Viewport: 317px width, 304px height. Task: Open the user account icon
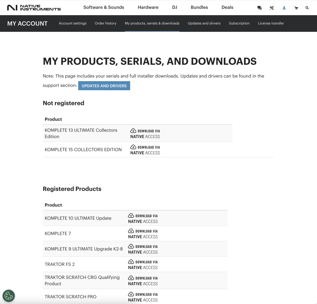[x=284, y=8]
